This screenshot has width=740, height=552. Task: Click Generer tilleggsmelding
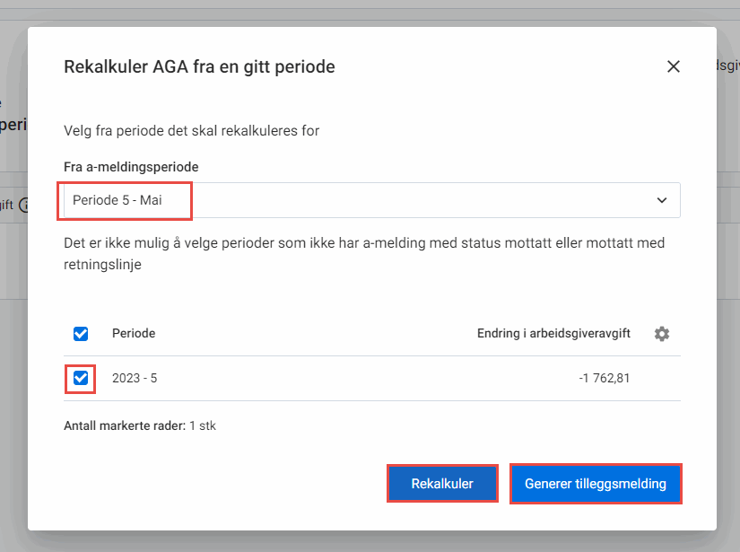(596, 483)
